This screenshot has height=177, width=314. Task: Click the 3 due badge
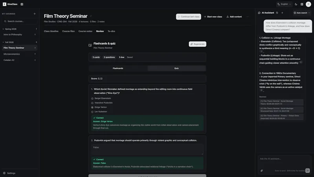[x=122, y=57]
